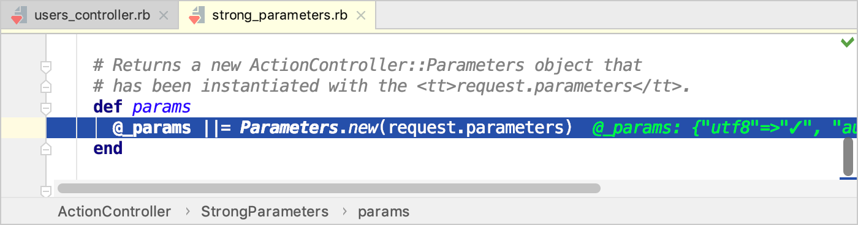Collapse the "def params" method fold

[45, 108]
